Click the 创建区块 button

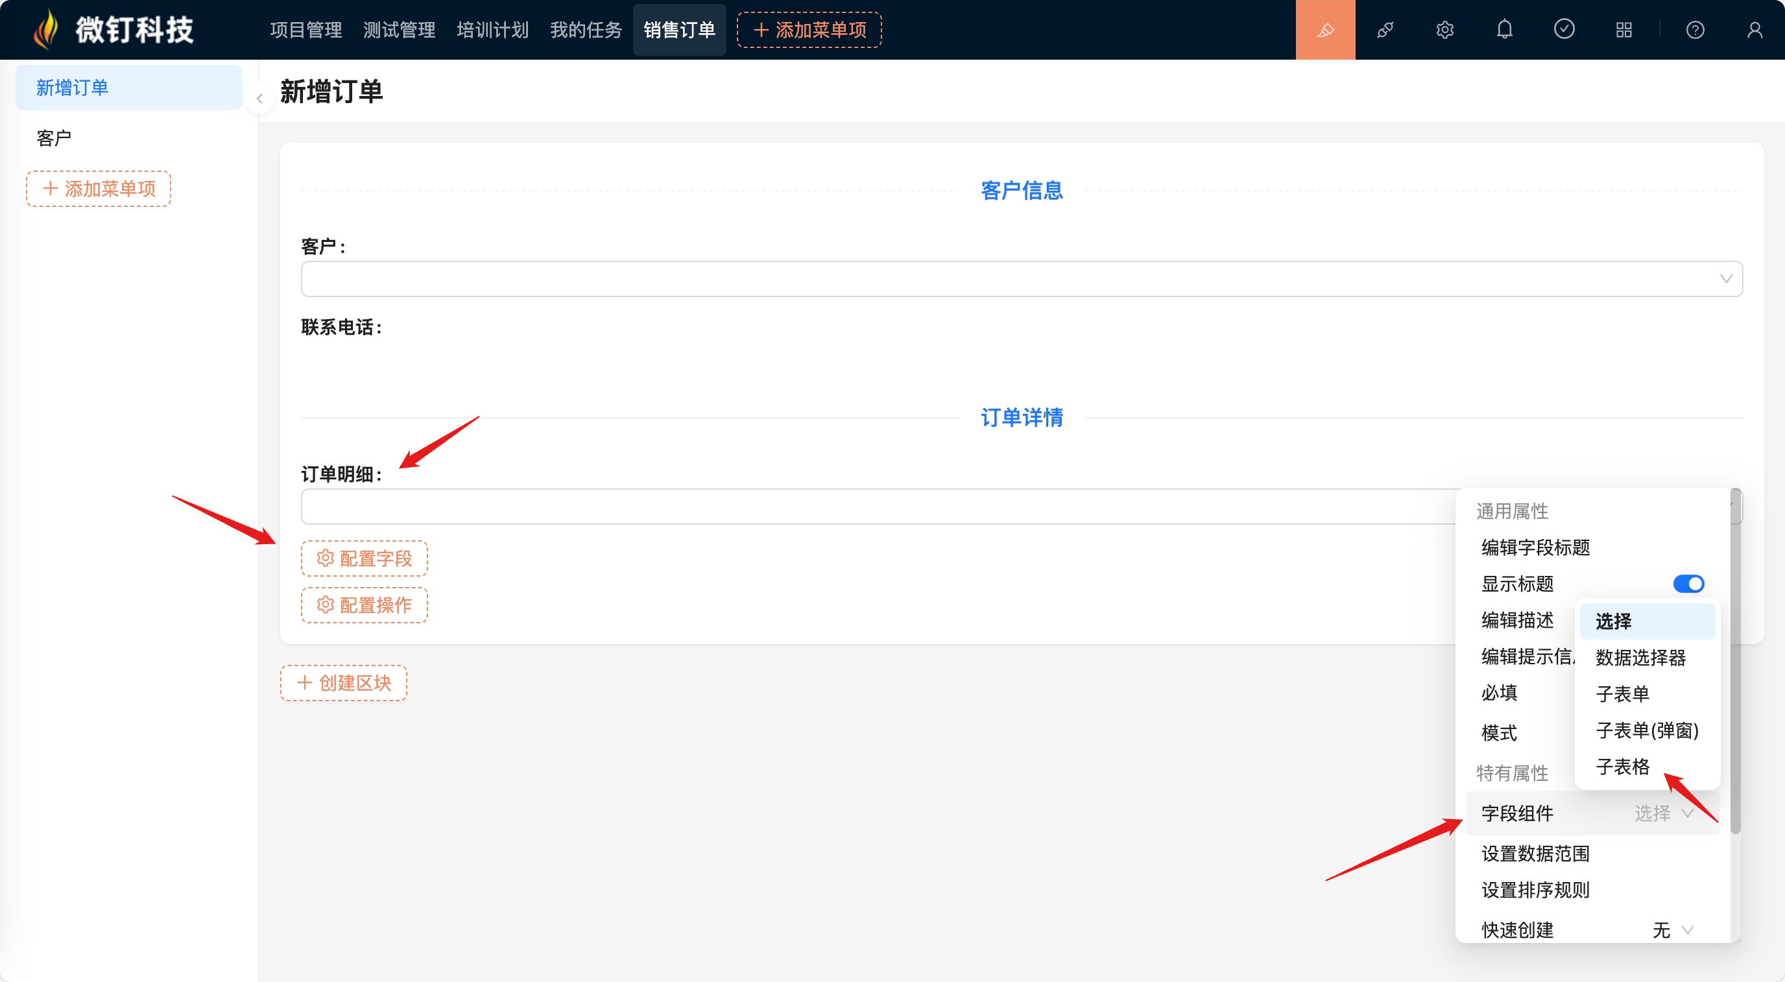click(343, 682)
